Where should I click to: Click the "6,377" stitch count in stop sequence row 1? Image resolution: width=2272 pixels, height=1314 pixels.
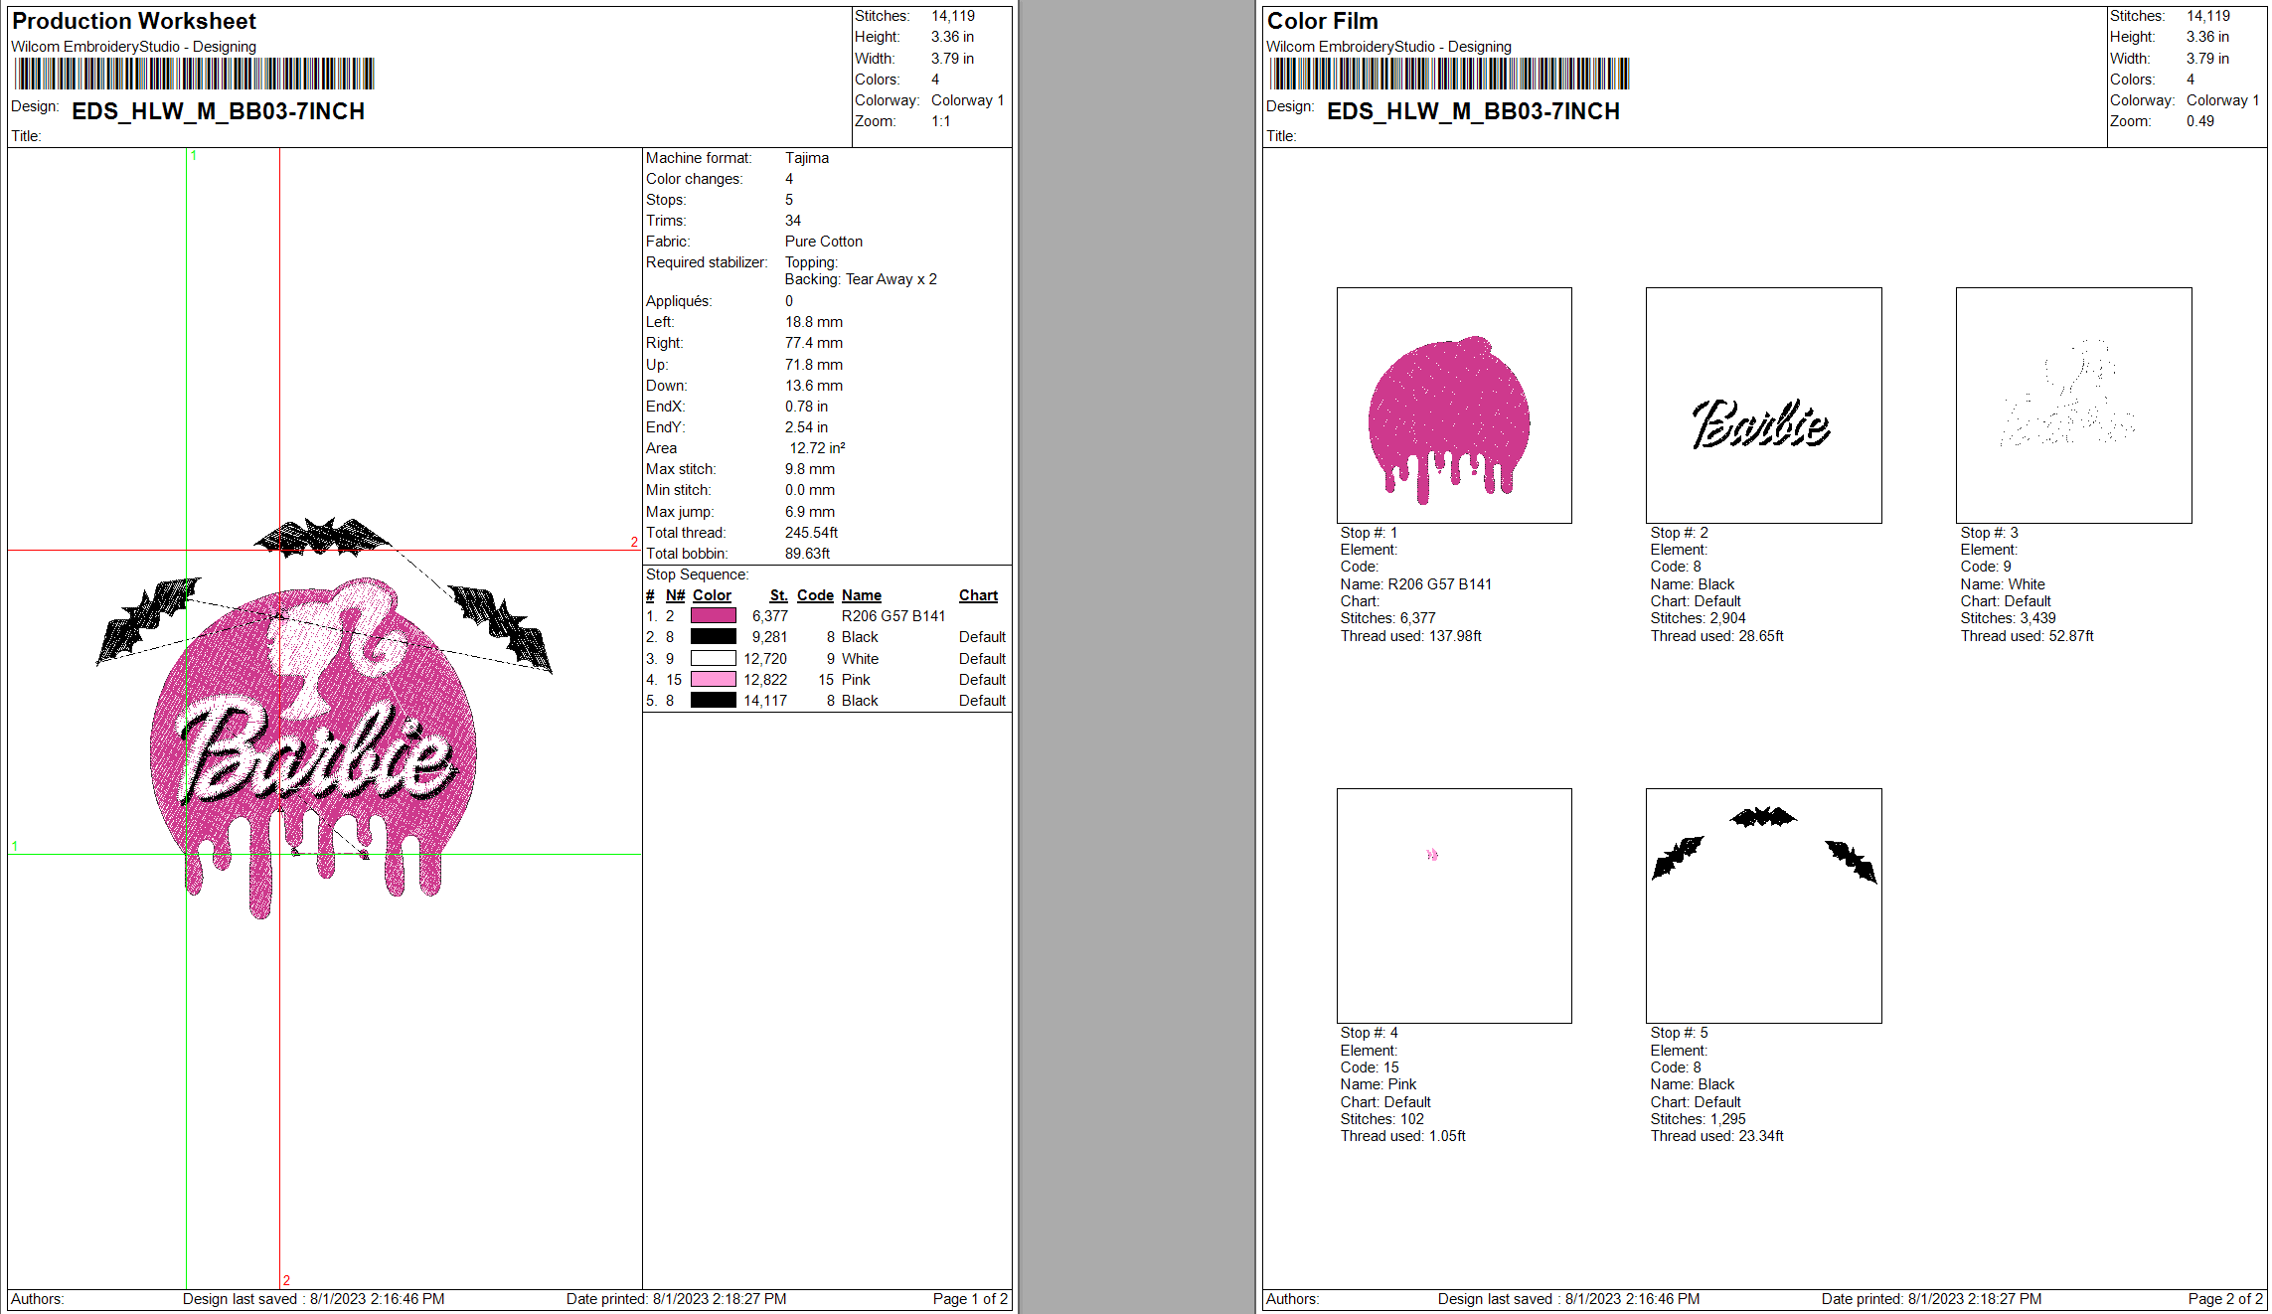770,616
